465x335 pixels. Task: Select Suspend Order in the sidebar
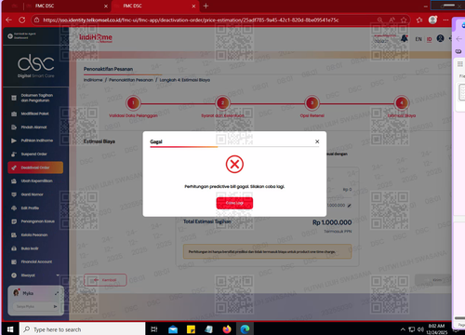click(34, 154)
